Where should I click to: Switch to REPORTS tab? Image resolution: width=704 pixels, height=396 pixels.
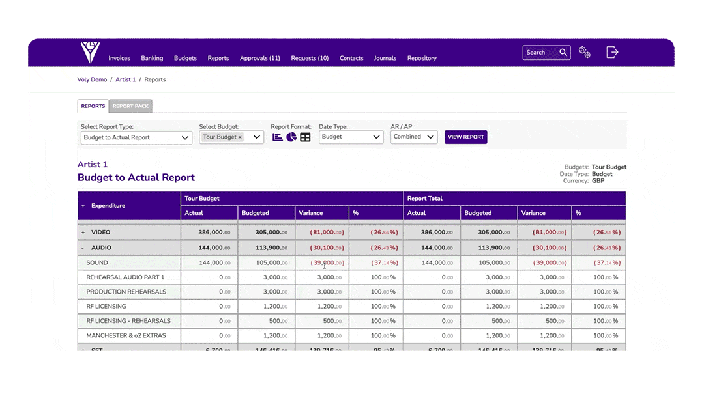(x=93, y=106)
